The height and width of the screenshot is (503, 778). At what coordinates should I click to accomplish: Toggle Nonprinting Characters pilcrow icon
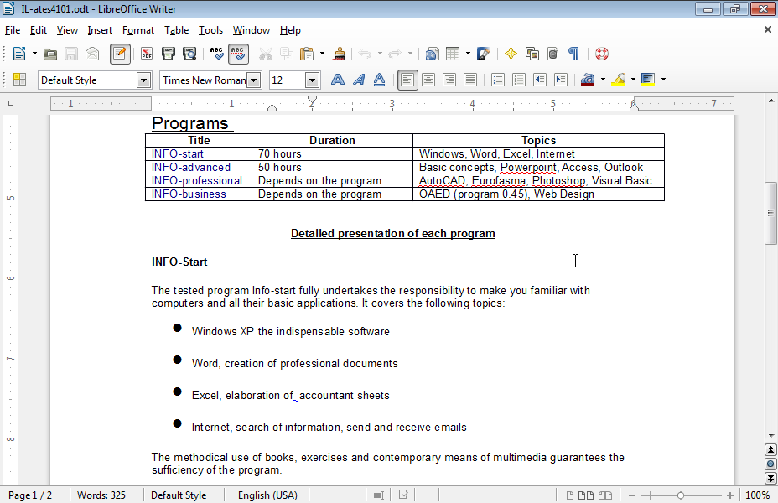coord(573,54)
